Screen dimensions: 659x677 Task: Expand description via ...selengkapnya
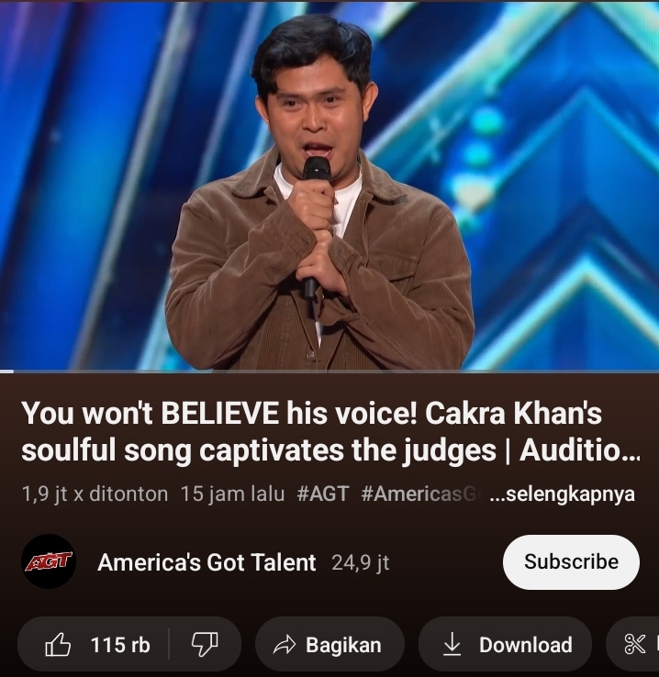pyautogui.click(x=563, y=494)
